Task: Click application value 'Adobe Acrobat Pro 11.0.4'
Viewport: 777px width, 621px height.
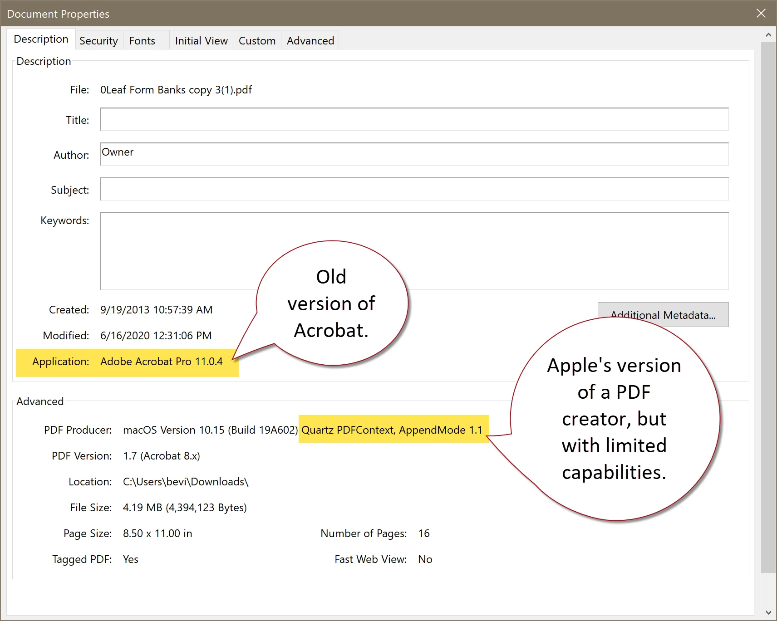Action: 162,362
